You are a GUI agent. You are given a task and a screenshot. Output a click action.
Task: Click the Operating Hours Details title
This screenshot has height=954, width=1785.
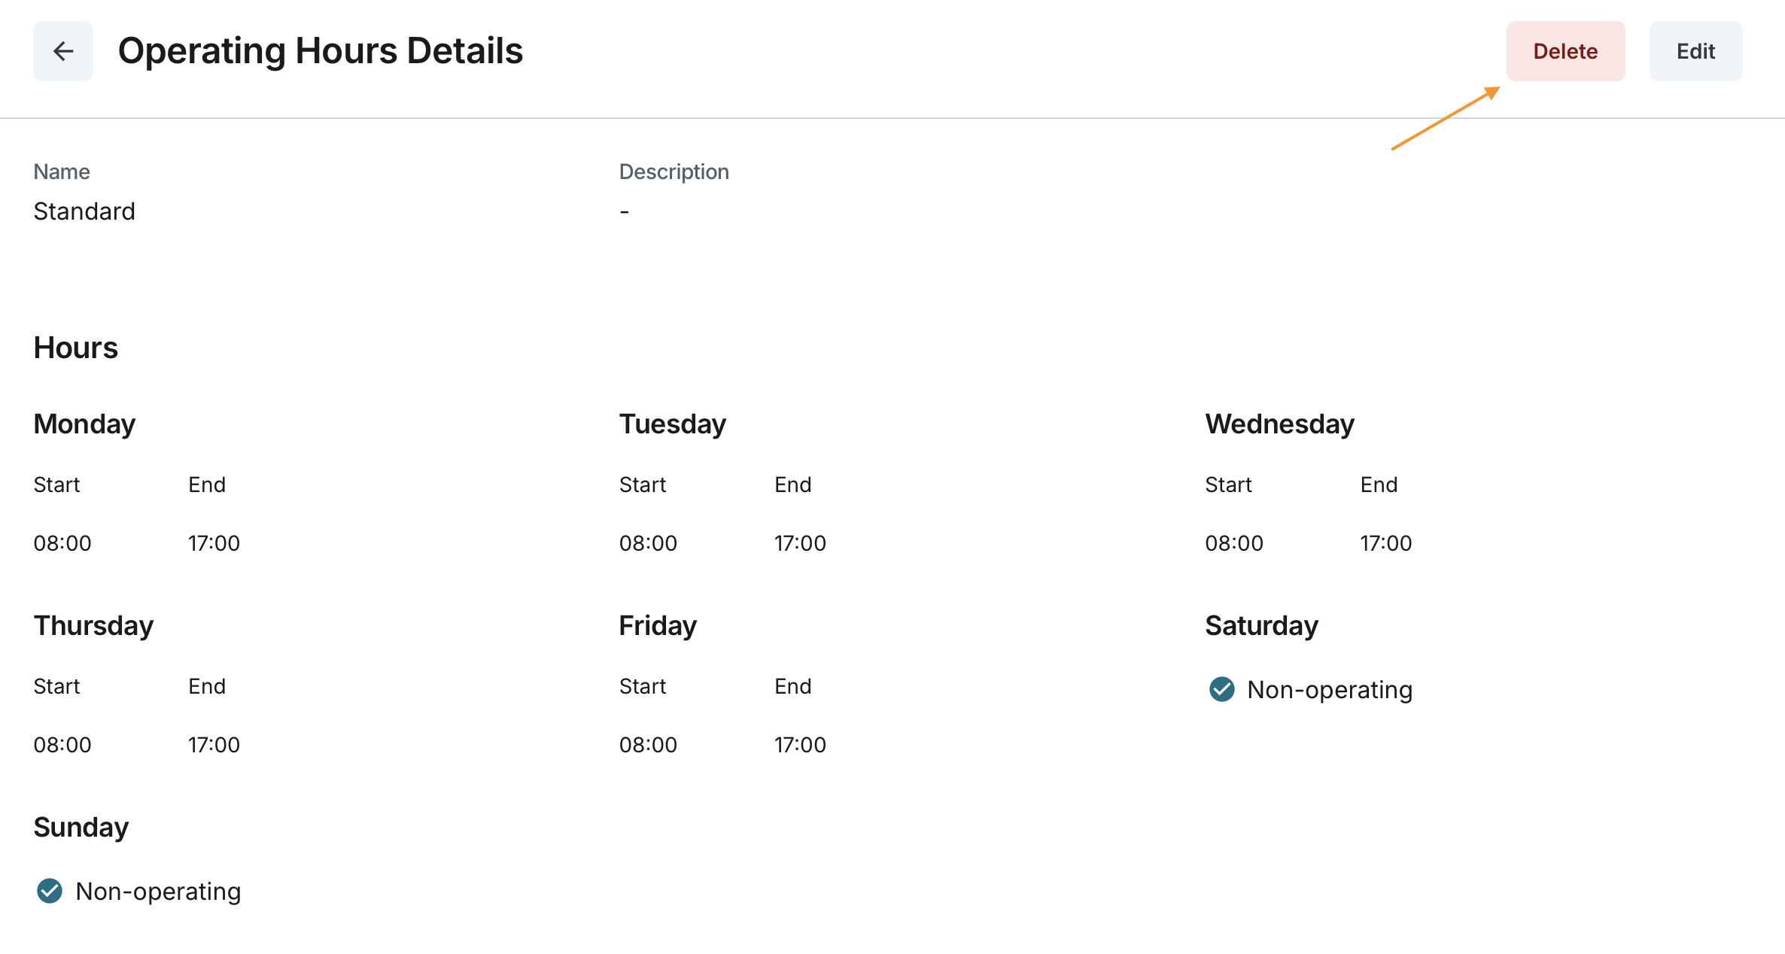click(x=321, y=51)
